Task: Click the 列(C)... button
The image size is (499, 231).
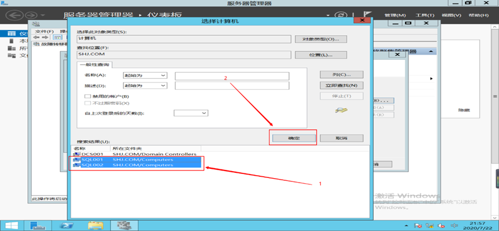Action: tap(342, 74)
